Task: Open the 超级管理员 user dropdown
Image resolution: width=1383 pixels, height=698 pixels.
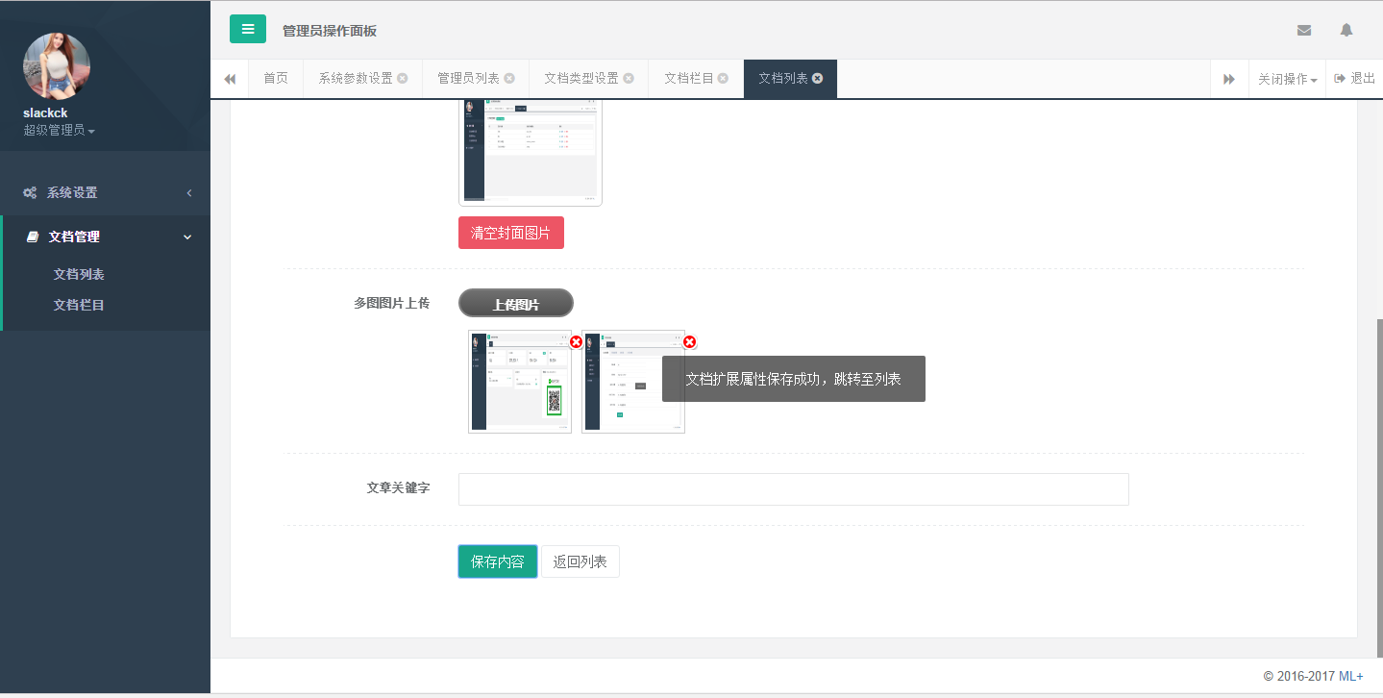Action: pos(59,130)
